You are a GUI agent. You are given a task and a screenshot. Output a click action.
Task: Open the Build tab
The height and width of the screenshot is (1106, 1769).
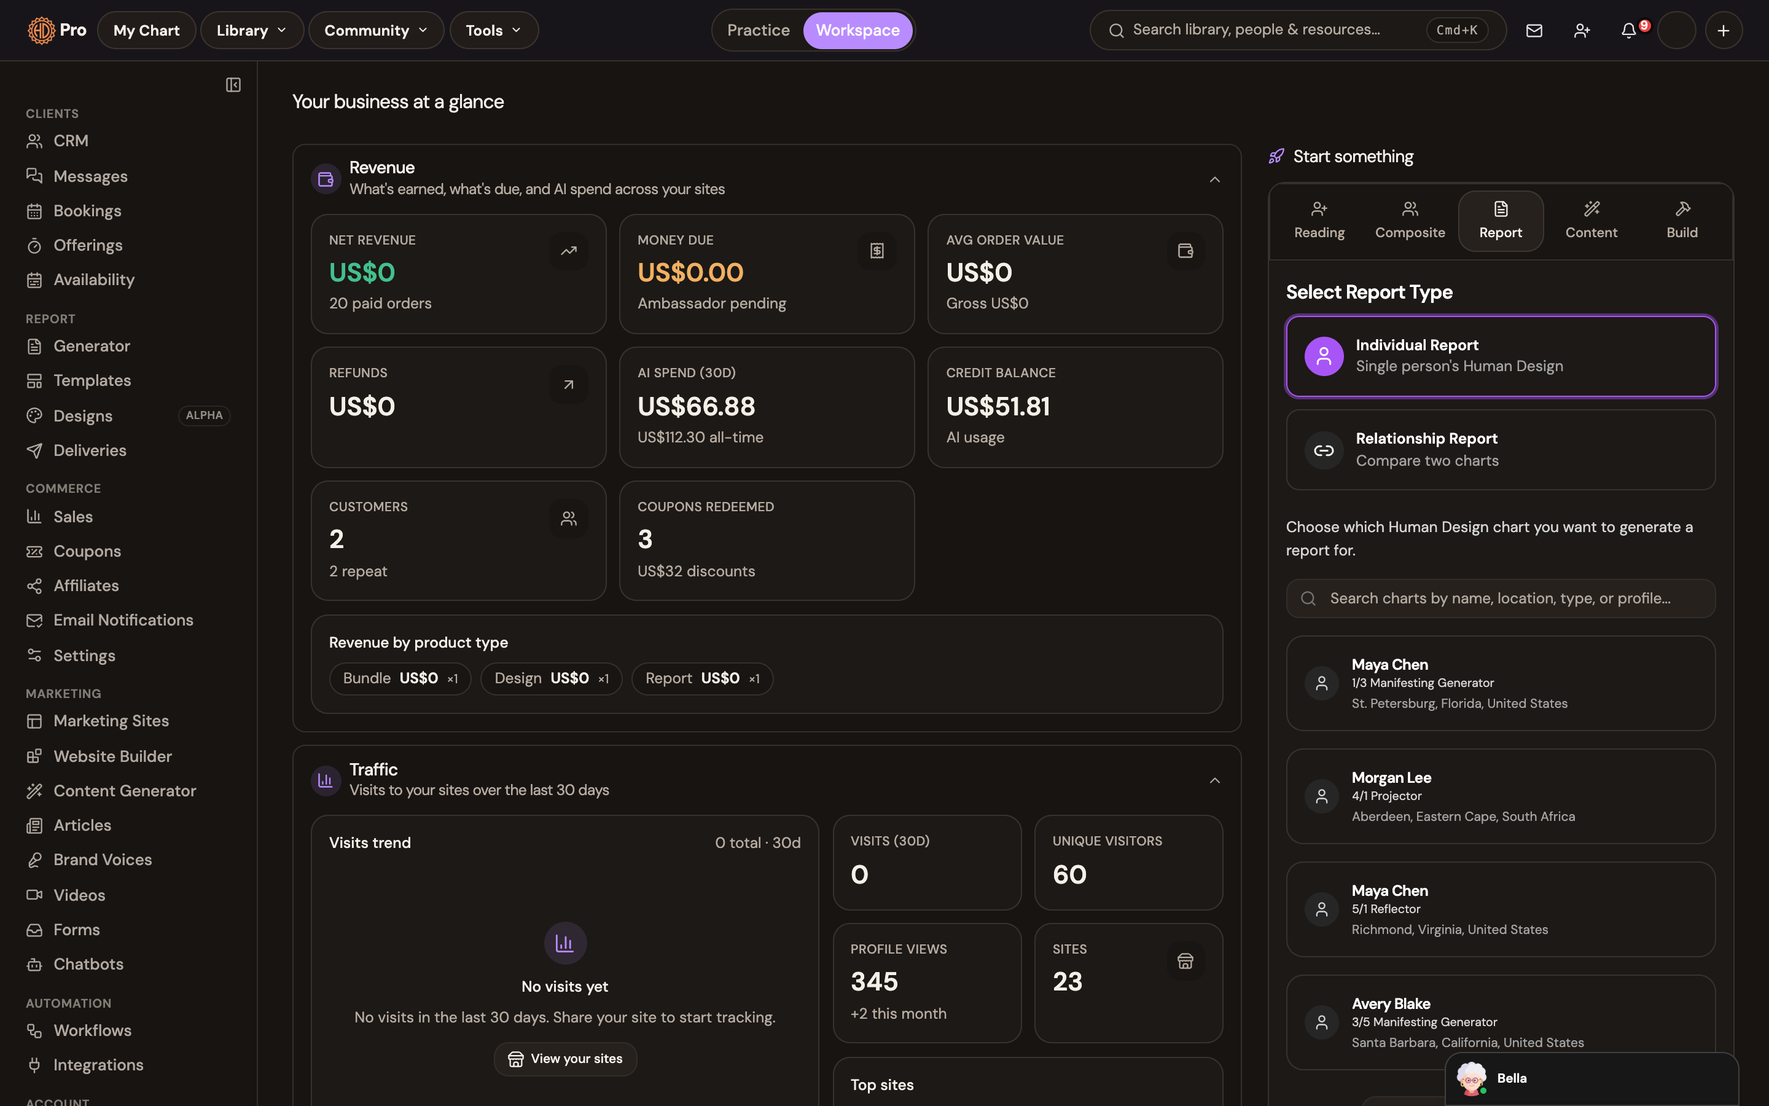[1681, 221]
